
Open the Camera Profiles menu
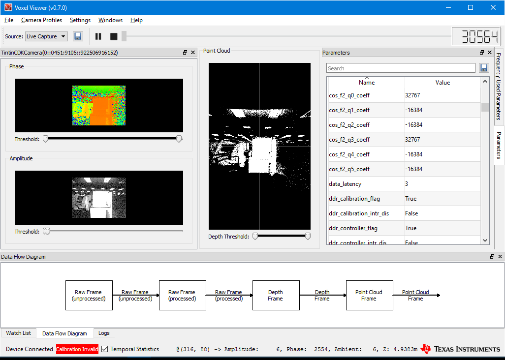(41, 20)
